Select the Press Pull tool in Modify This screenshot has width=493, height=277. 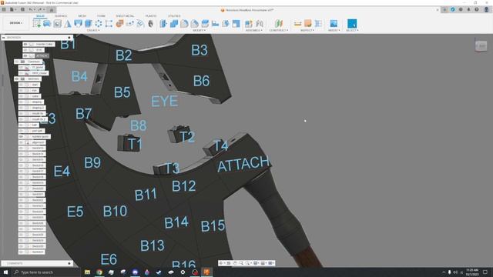(163, 24)
